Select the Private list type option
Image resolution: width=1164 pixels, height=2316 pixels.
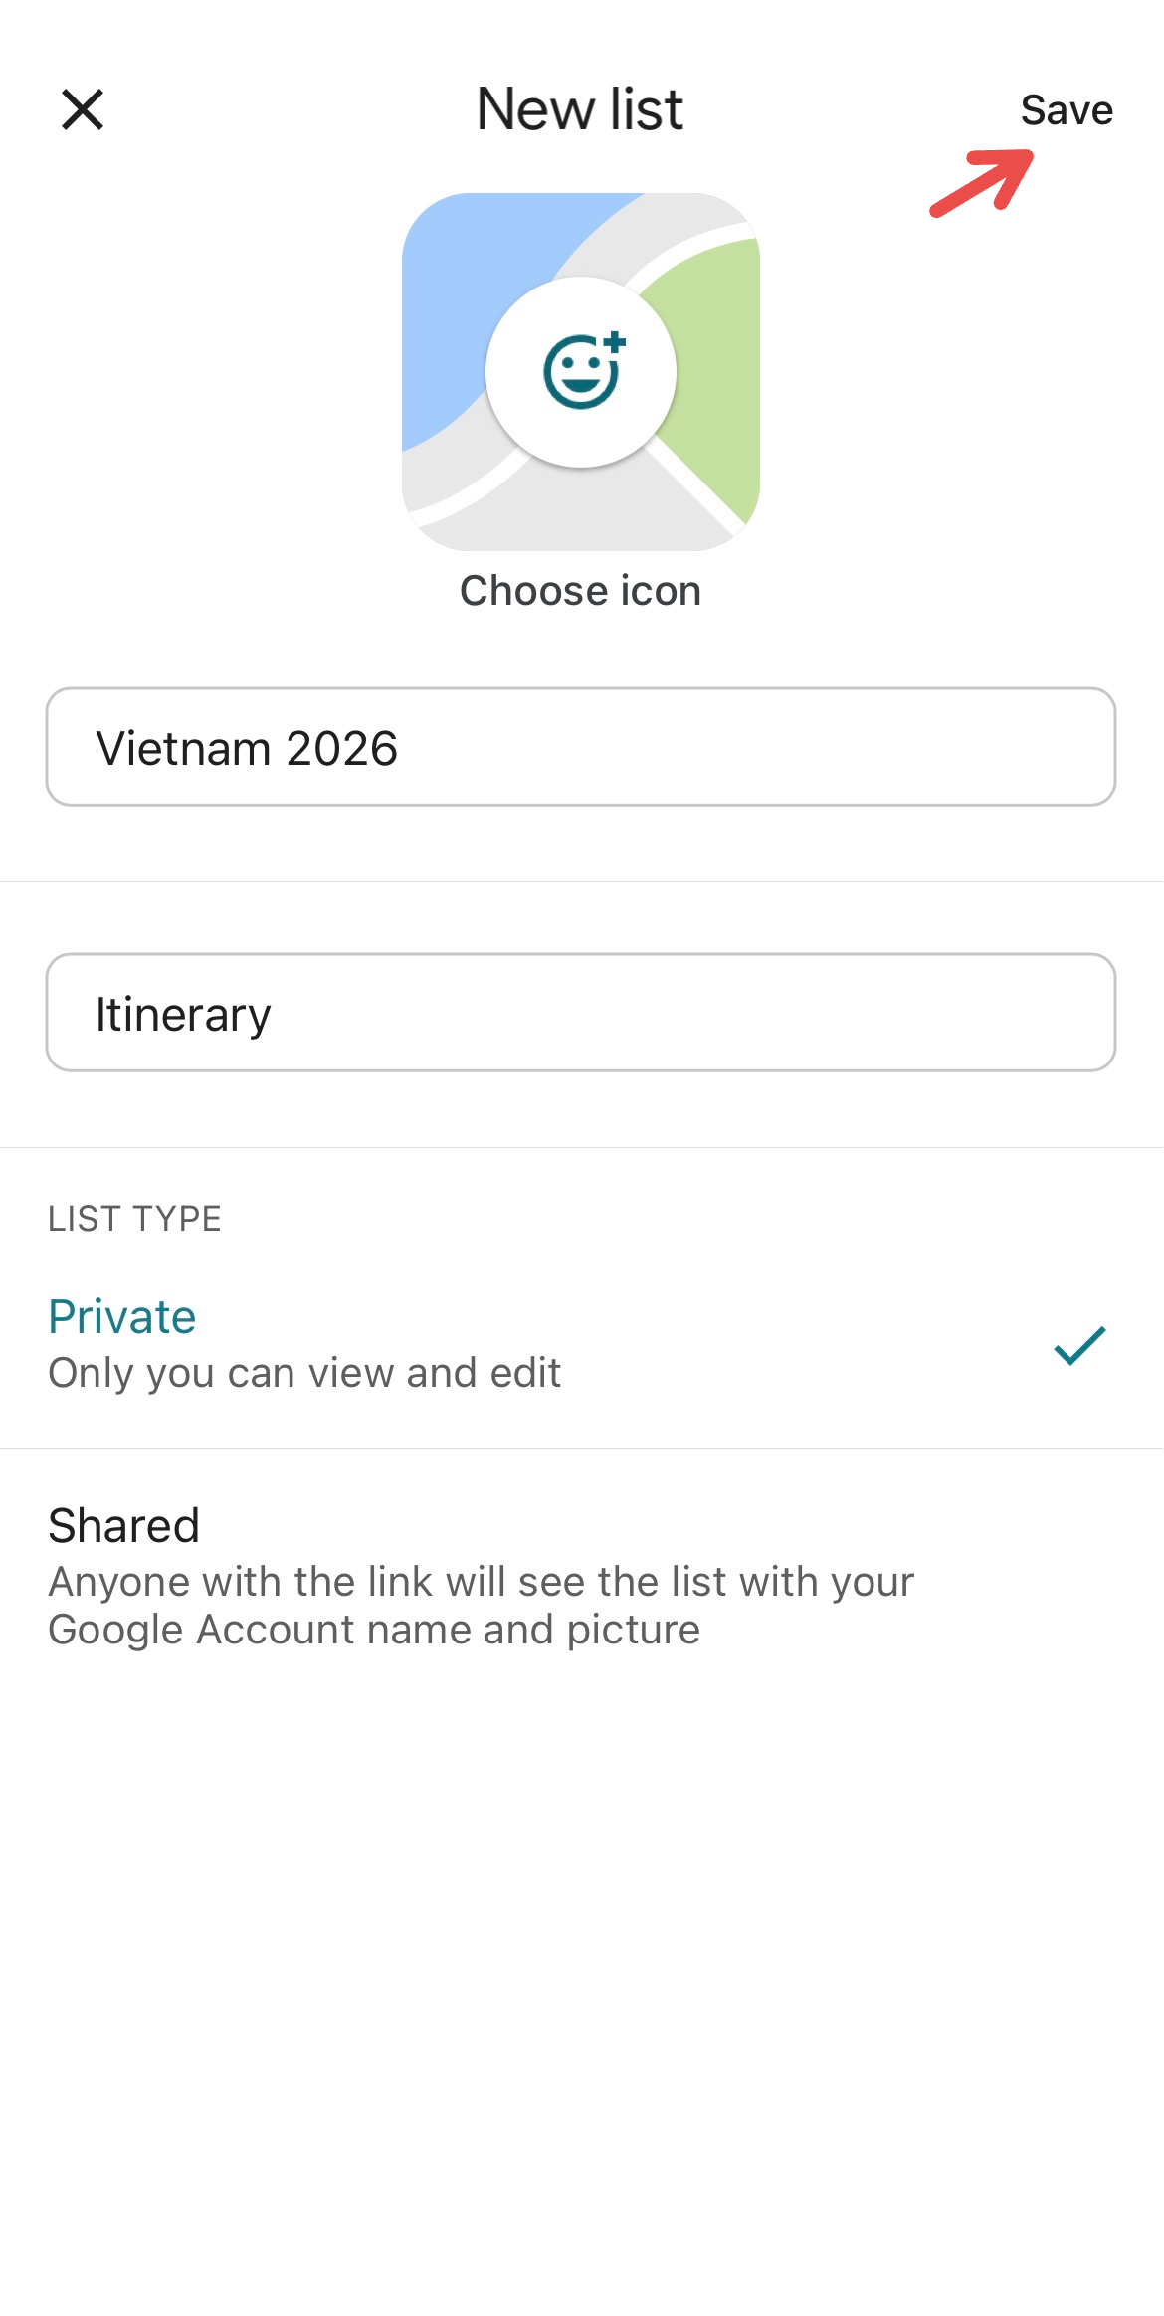pyautogui.click(x=581, y=1344)
